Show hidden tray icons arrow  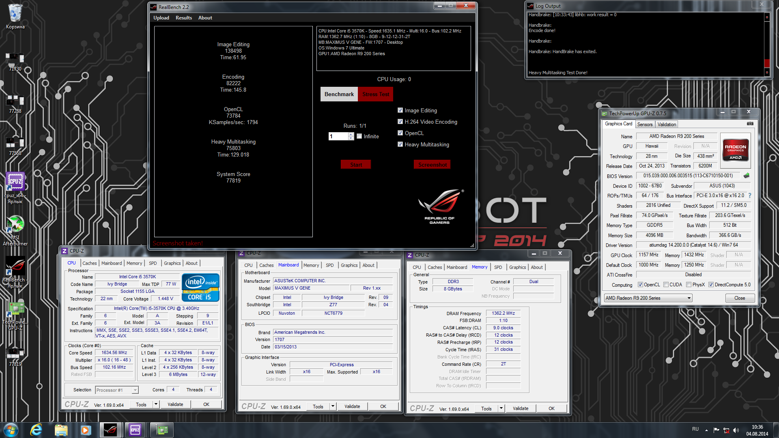[706, 430]
